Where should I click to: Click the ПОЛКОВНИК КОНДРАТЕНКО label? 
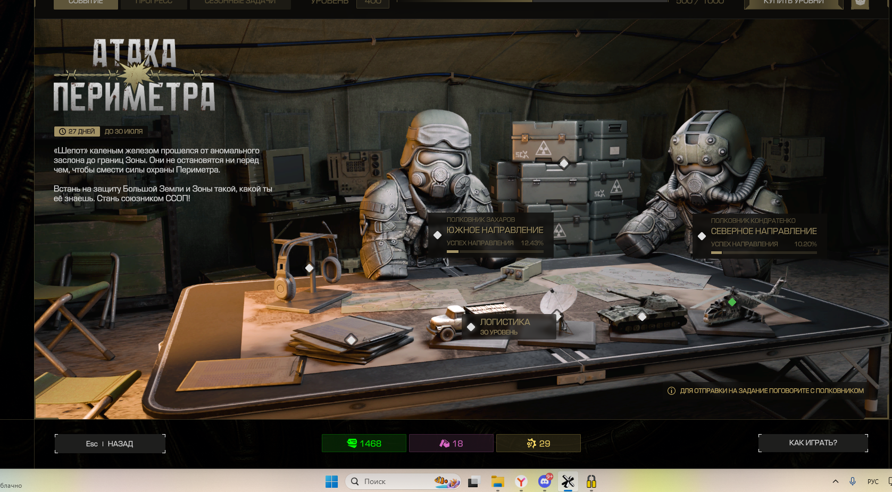click(753, 220)
